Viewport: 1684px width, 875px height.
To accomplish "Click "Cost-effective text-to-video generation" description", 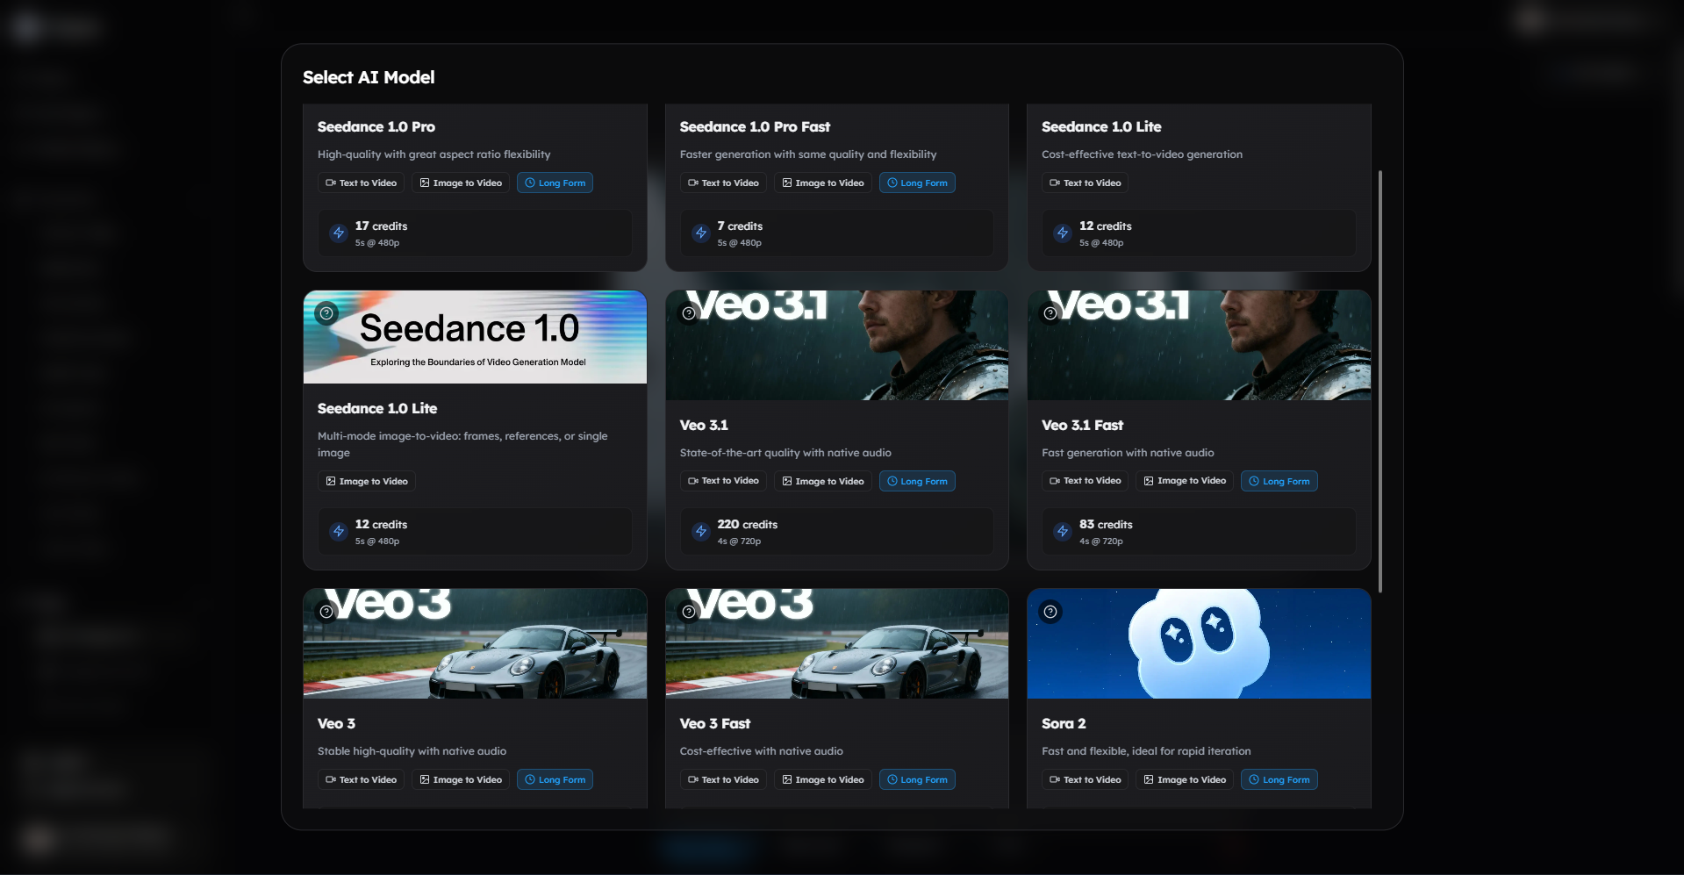I will coord(1142,154).
